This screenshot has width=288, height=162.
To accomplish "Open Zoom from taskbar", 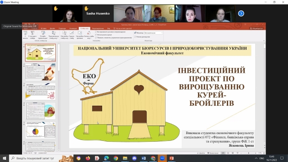I will pyautogui.click(x=162, y=158).
